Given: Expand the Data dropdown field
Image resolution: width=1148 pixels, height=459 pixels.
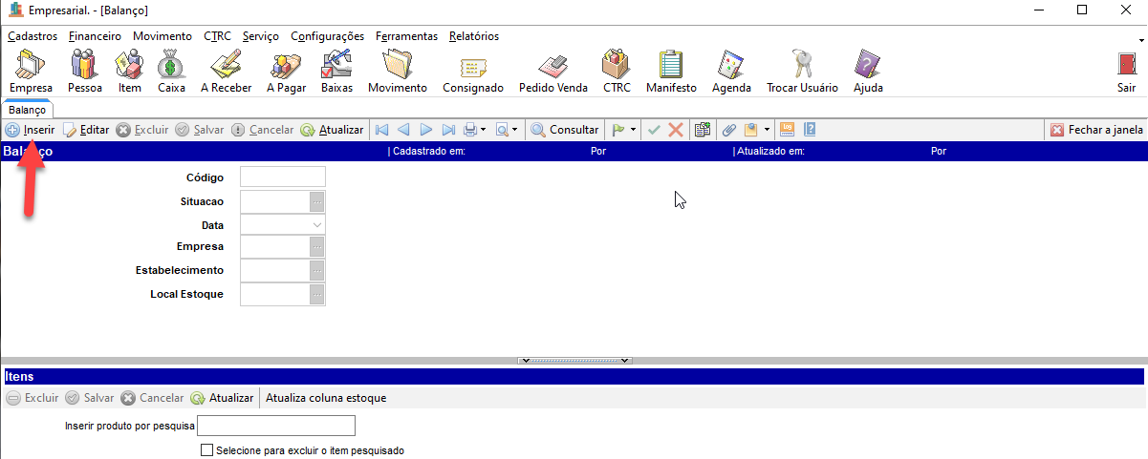Looking at the screenshot, I should (316, 225).
